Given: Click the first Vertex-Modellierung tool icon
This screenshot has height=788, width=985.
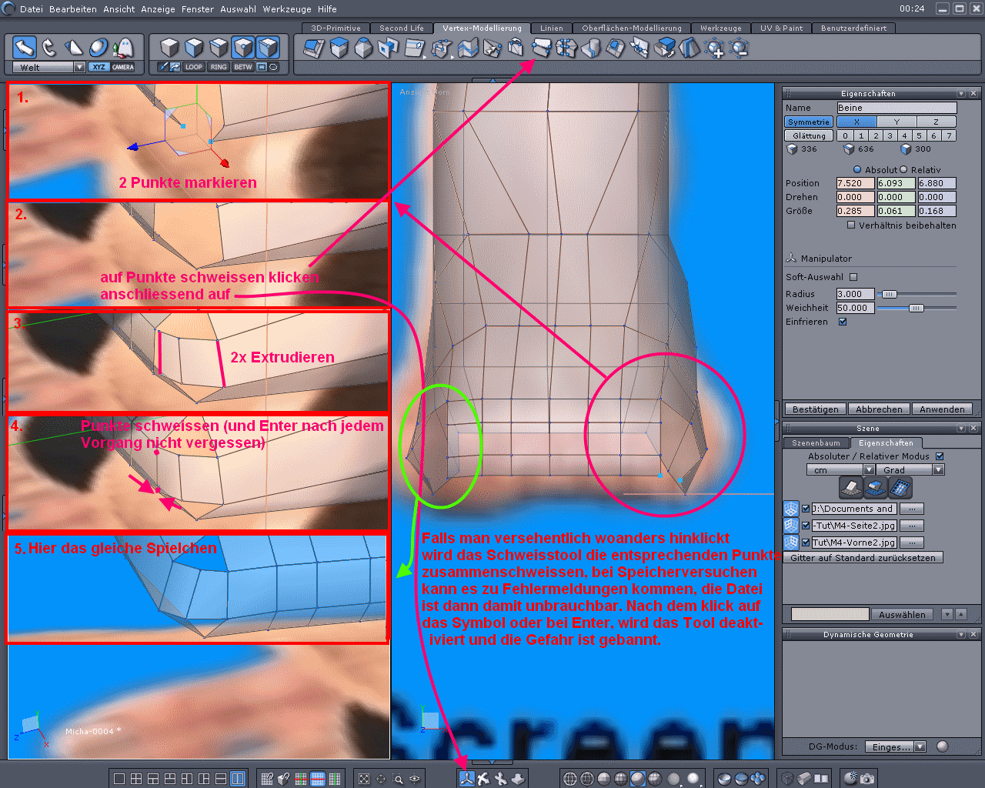Looking at the screenshot, I should tap(314, 48).
